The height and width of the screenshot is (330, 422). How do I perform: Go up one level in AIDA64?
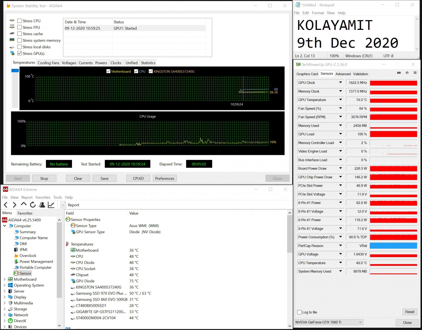pos(23,204)
